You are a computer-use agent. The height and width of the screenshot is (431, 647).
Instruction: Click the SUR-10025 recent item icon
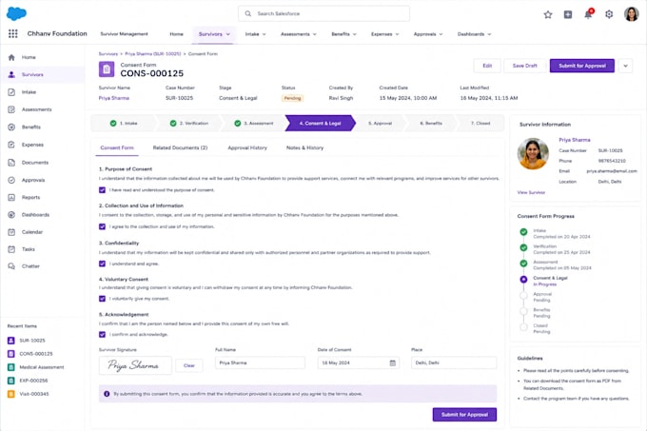[11, 341]
